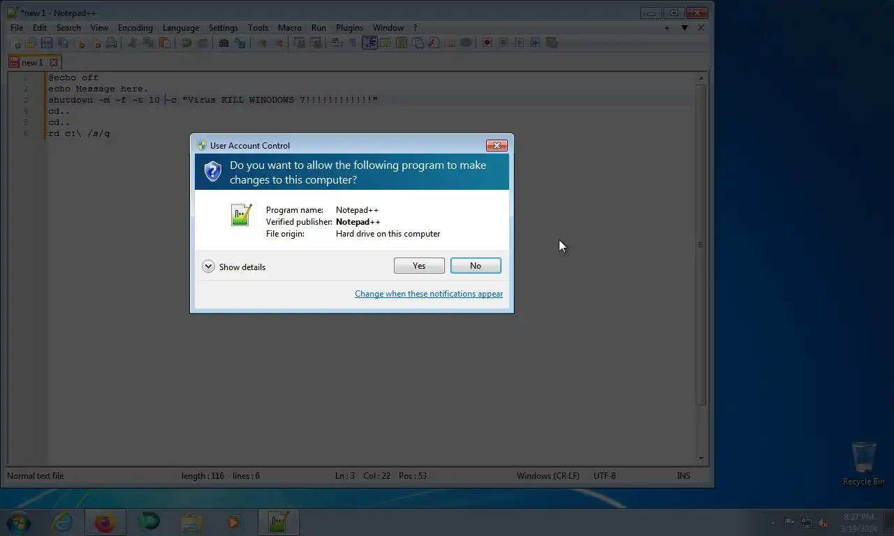Click the '@echo off' line in editor
The width and height of the screenshot is (894, 536).
point(73,77)
